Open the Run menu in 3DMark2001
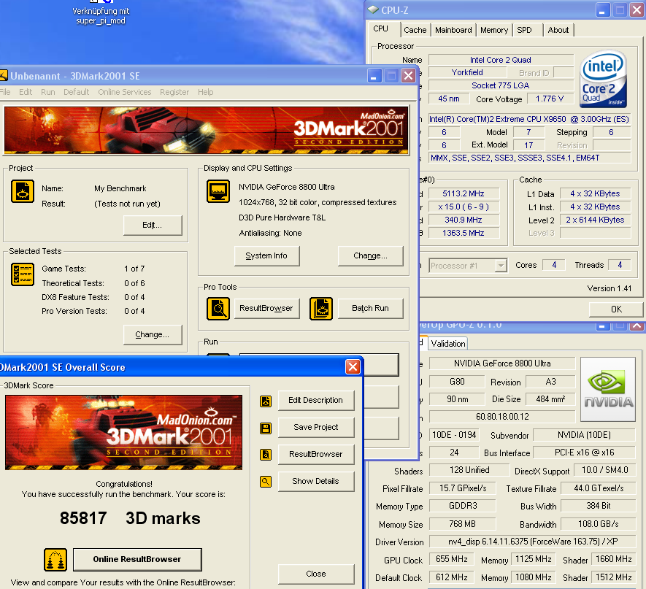646x589 pixels. 47,92
